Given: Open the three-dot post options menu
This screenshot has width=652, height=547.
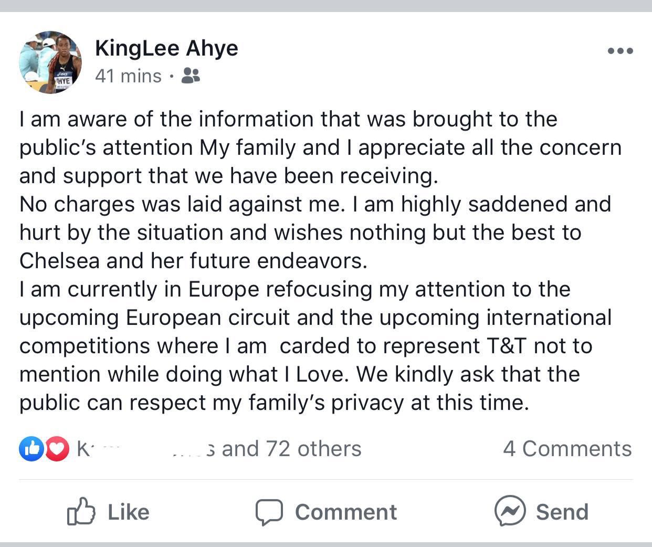Looking at the screenshot, I should (x=620, y=51).
